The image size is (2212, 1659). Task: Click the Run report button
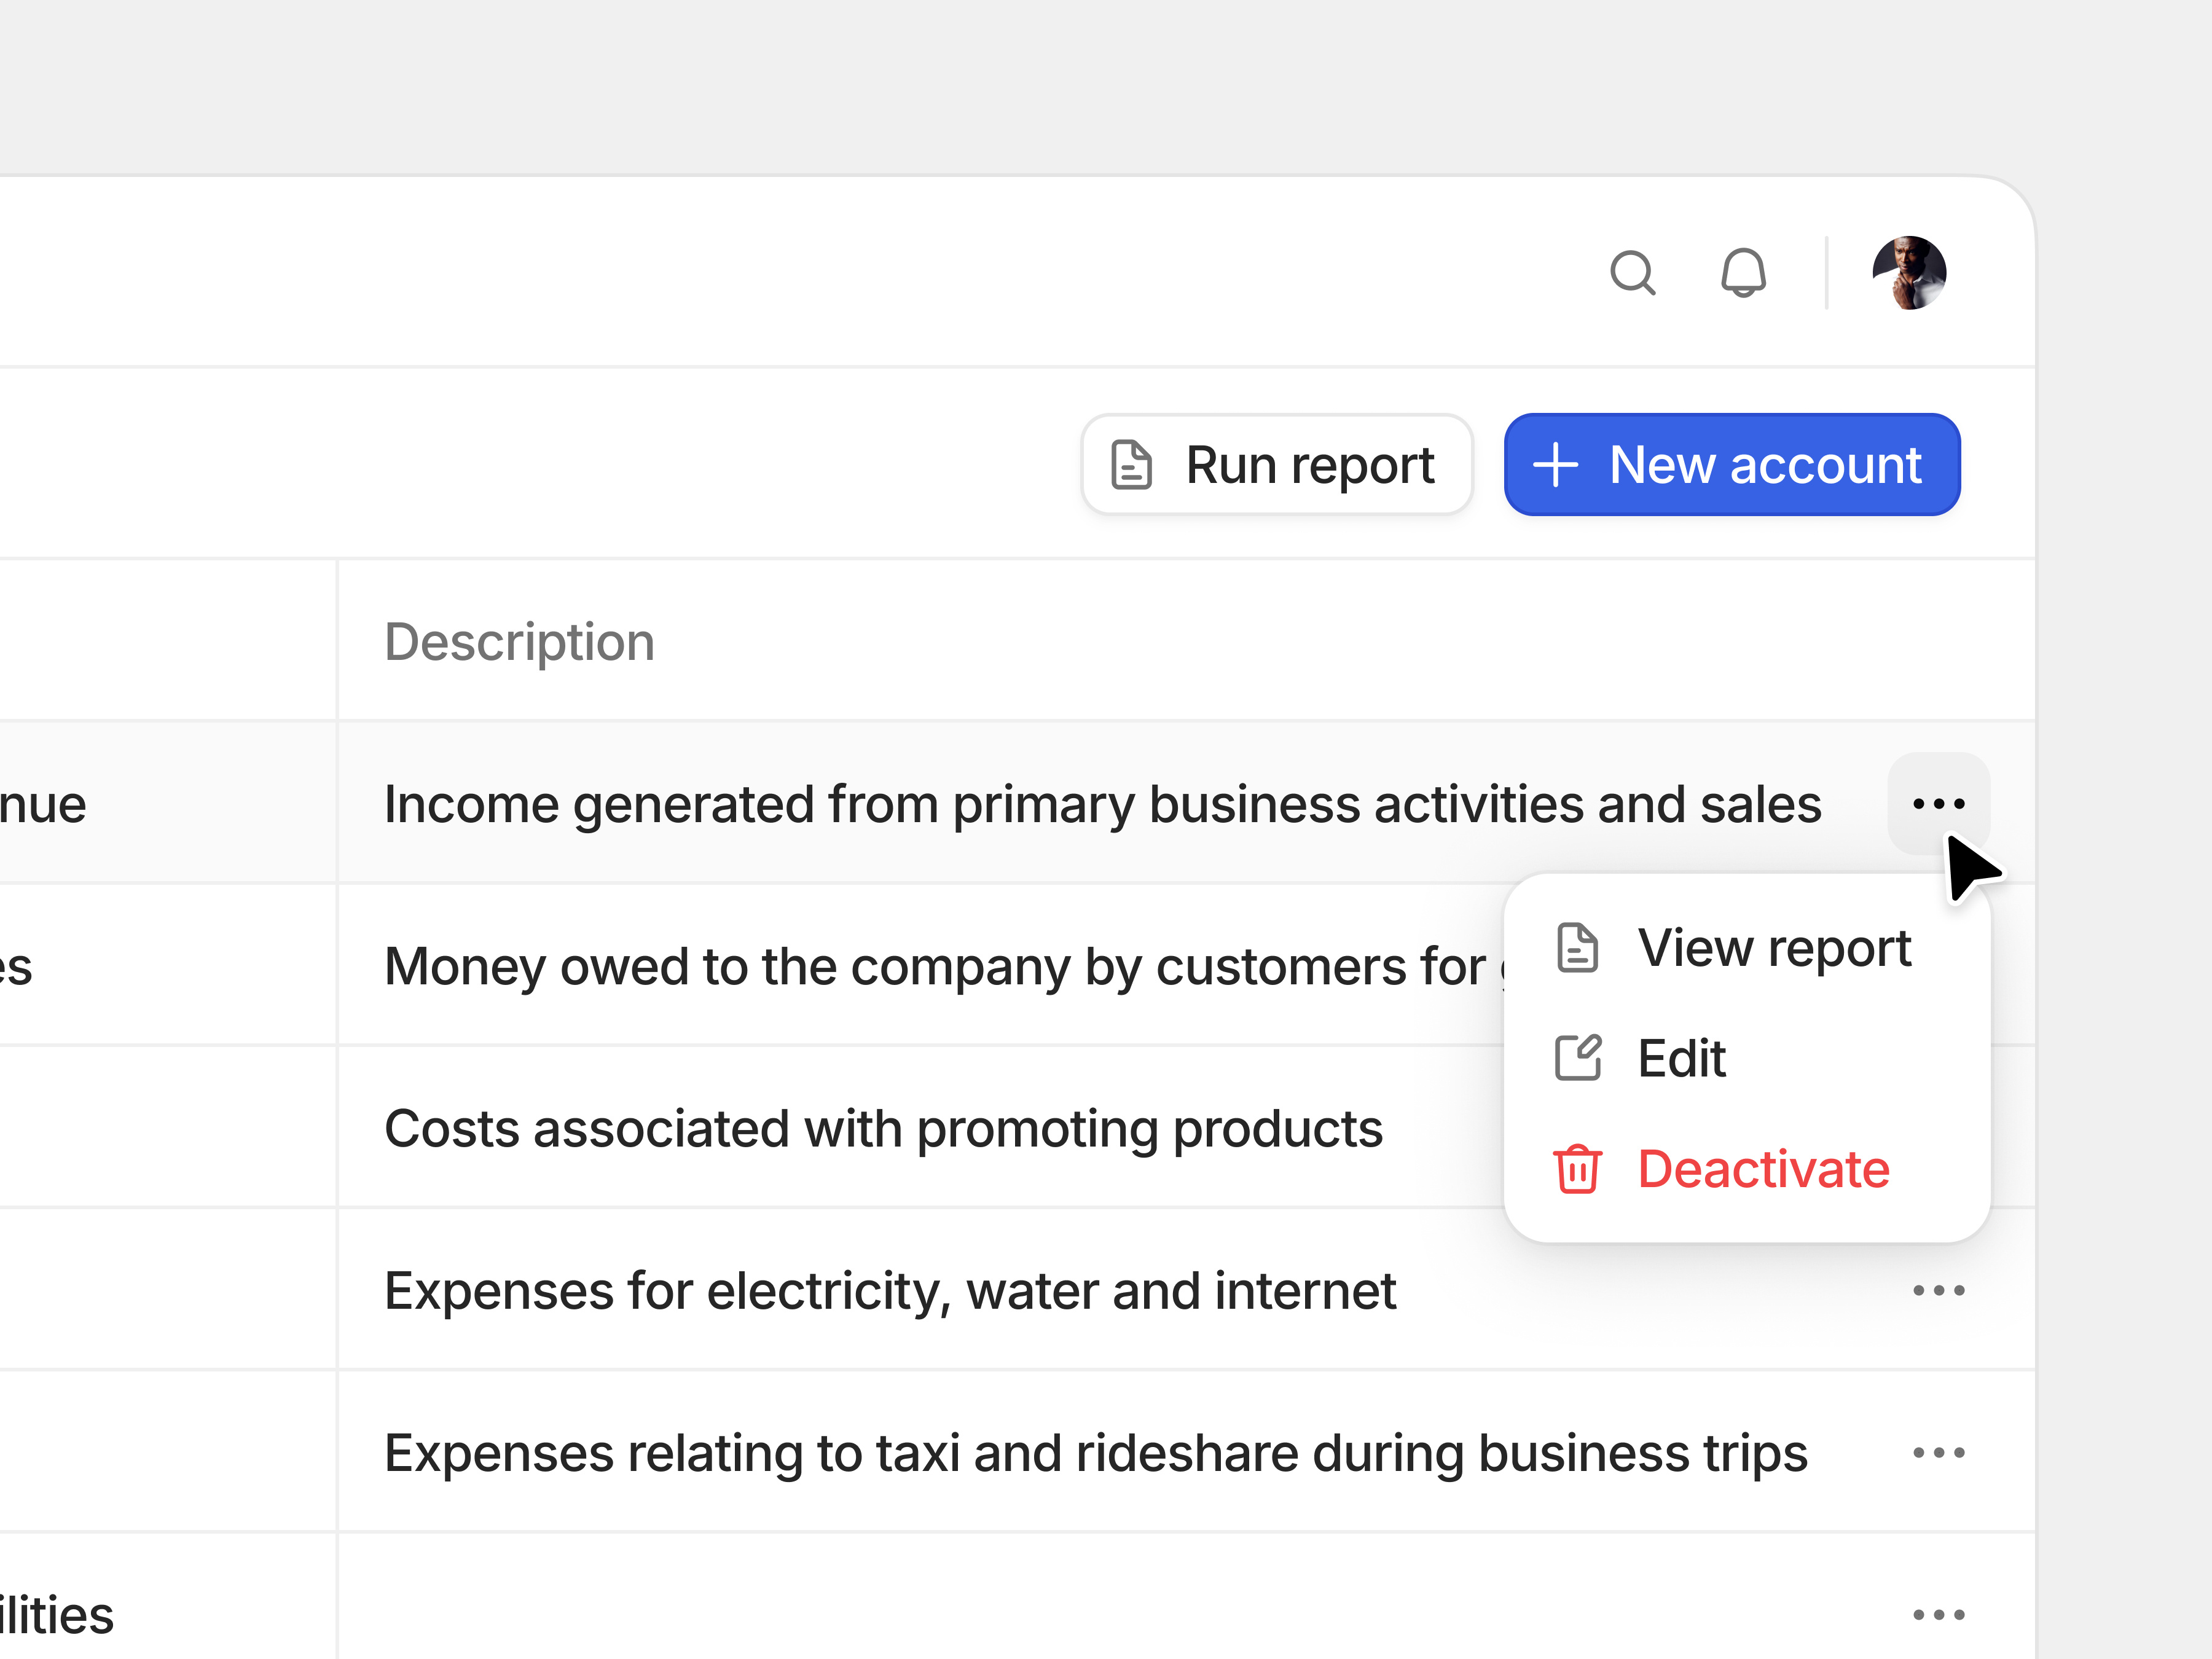pos(1277,464)
